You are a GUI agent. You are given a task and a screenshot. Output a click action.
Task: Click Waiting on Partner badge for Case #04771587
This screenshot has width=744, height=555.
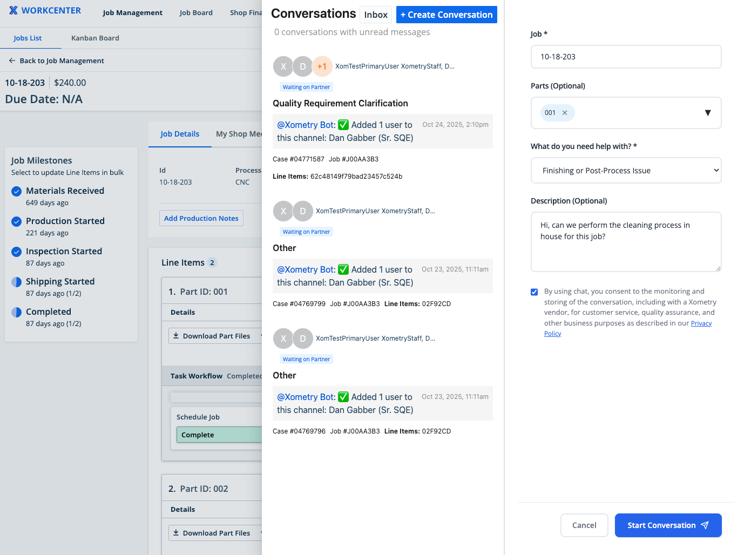tap(306, 87)
